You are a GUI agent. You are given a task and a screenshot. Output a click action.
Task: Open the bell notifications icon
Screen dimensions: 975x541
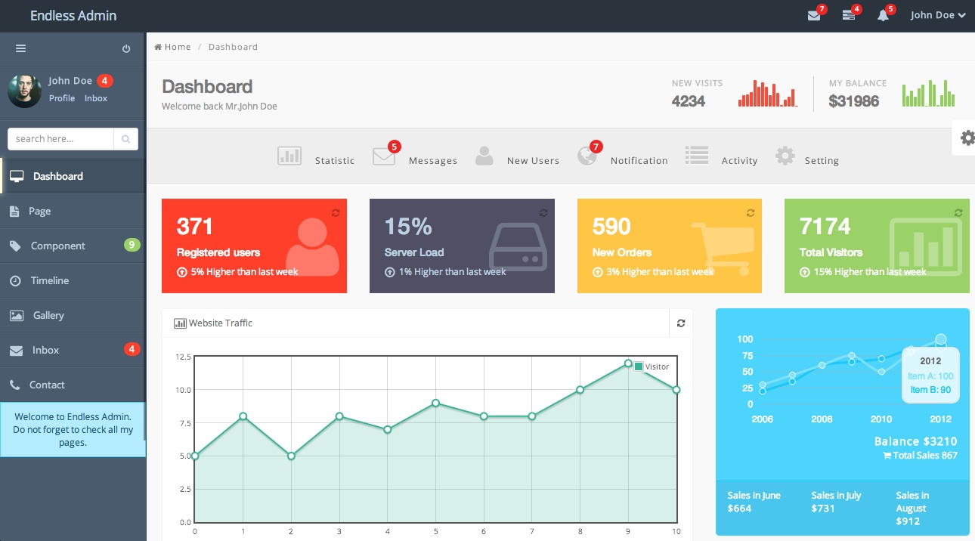coord(883,15)
